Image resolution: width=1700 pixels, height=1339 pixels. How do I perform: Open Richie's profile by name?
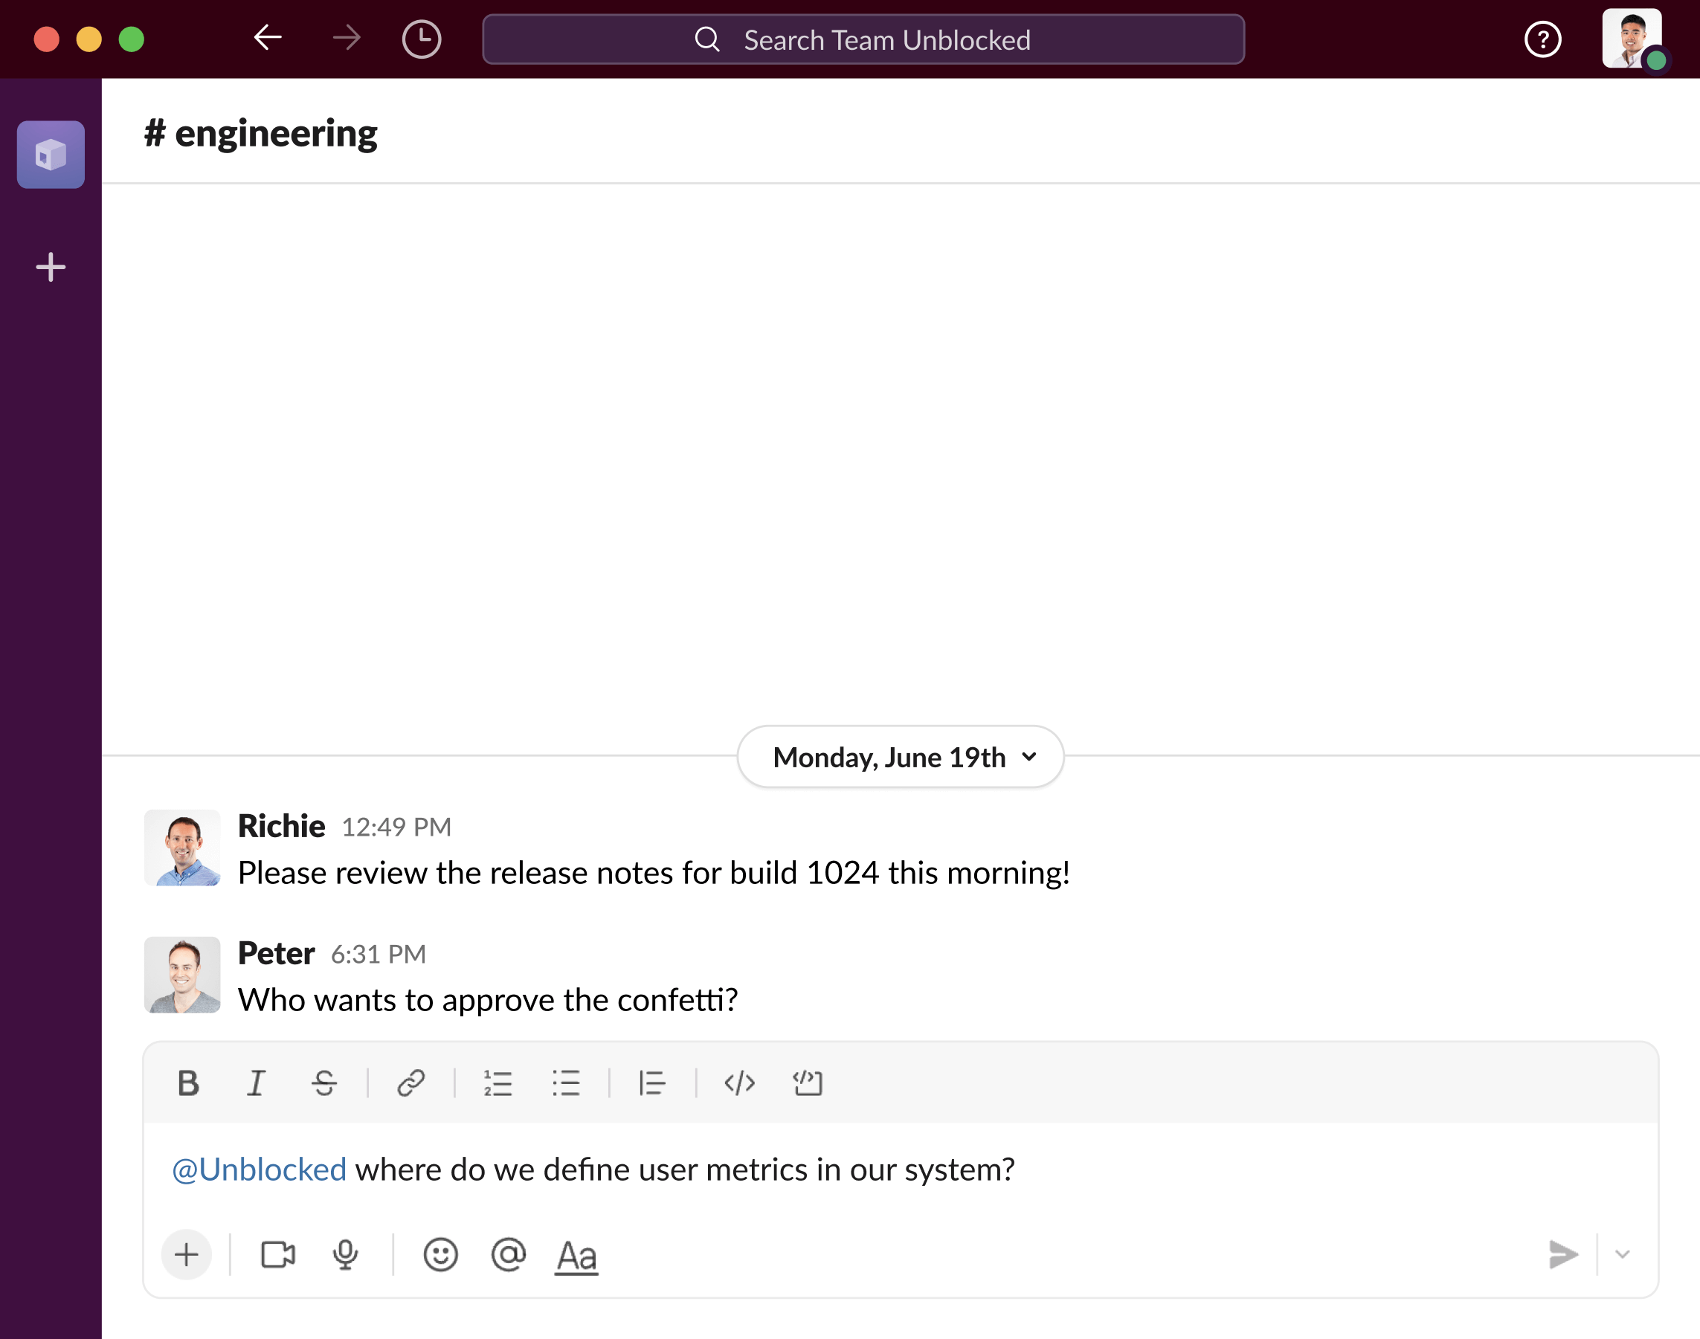pos(280,825)
